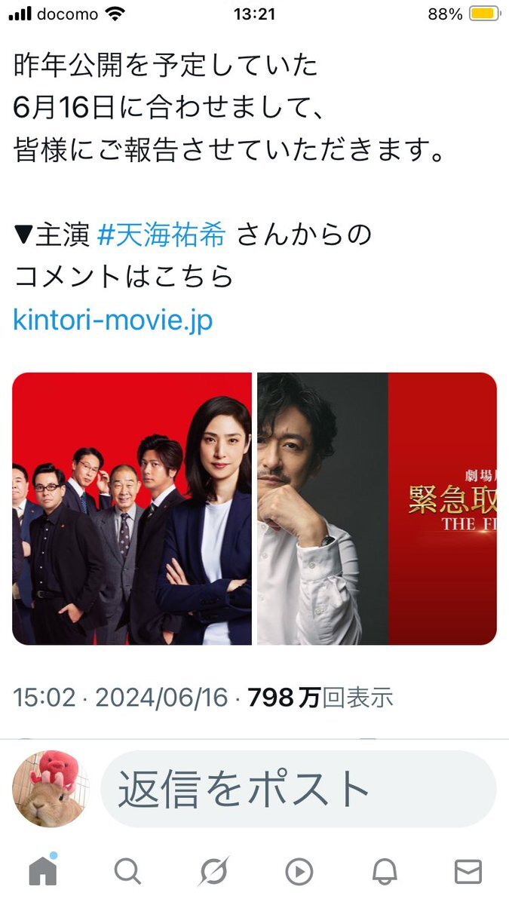Tap the battery icon in status bar
Image resolution: width=509 pixels, height=905 pixels.
pos(484,14)
